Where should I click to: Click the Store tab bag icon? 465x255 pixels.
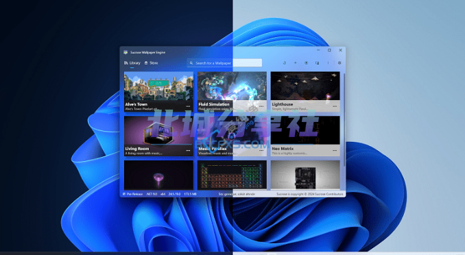[x=146, y=63]
